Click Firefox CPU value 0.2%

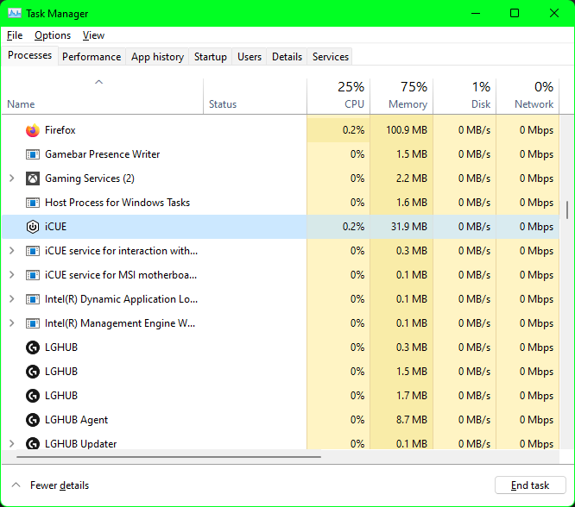click(353, 130)
